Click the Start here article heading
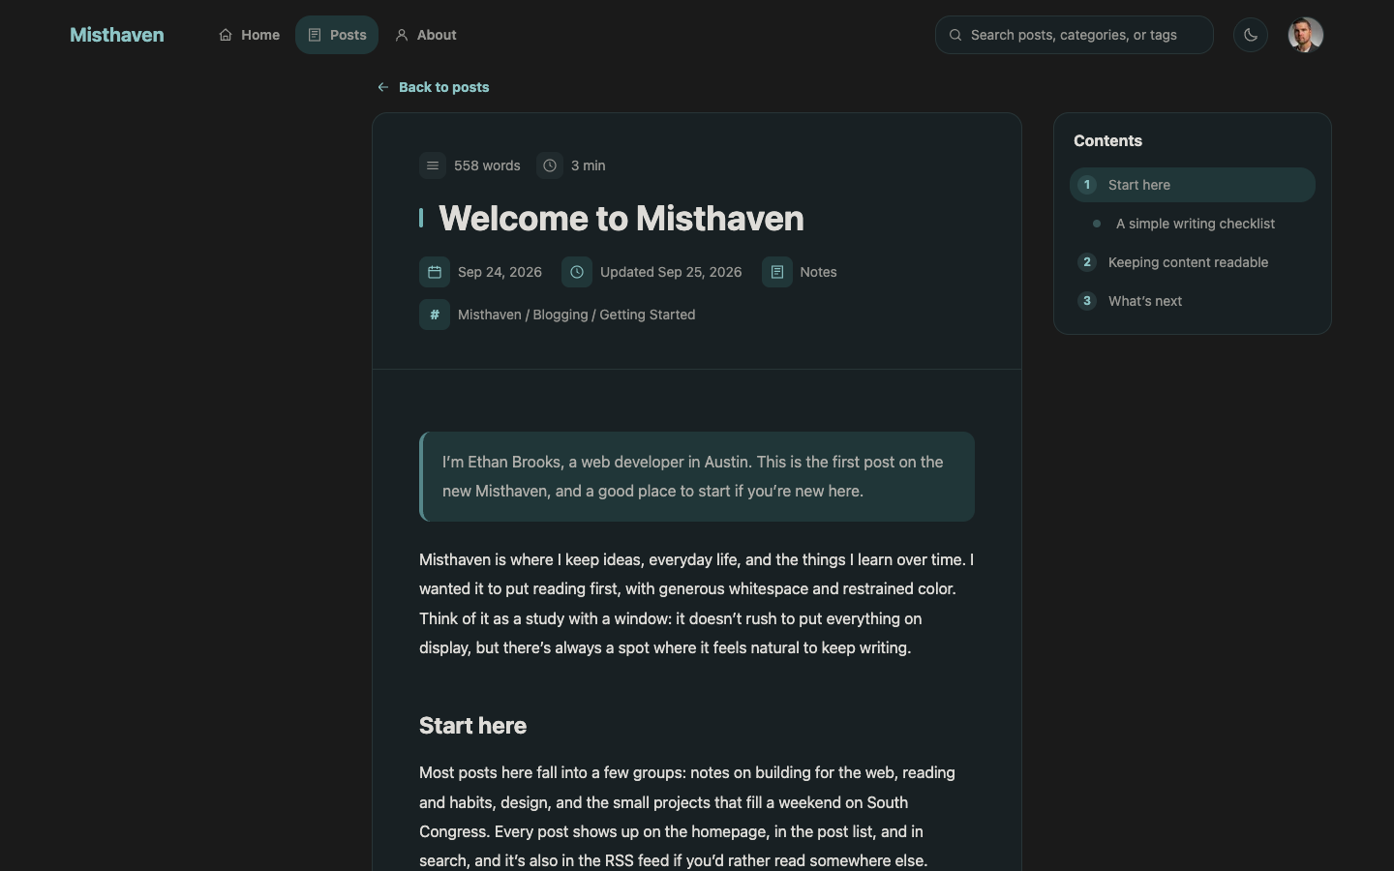1394x871 pixels. pos(473,726)
